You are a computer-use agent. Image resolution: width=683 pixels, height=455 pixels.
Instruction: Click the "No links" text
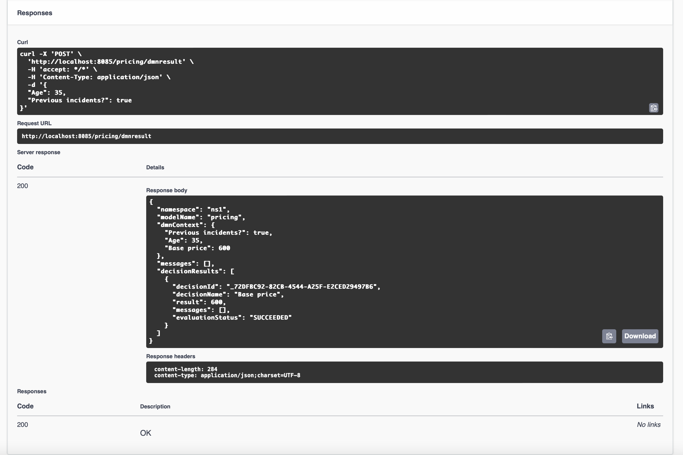pyautogui.click(x=649, y=425)
